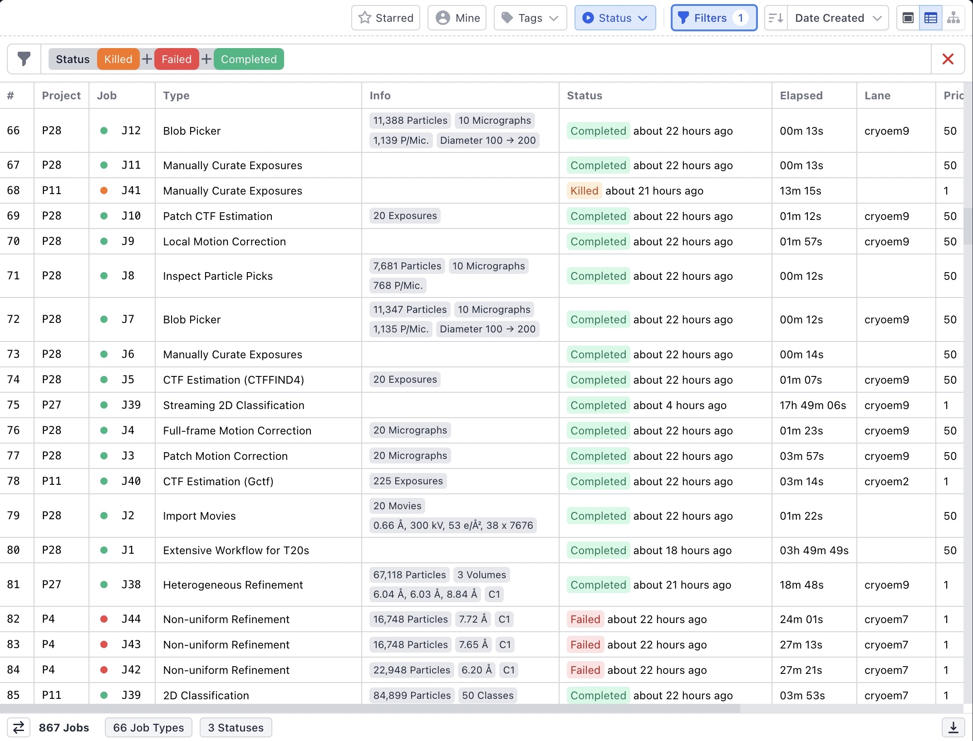Select the red status dot for J42
Image resolution: width=973 pixels, height=741 pixels.
pyautogui.click(x=104, y=670)
